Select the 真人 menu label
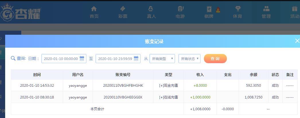 click(151, 16)
